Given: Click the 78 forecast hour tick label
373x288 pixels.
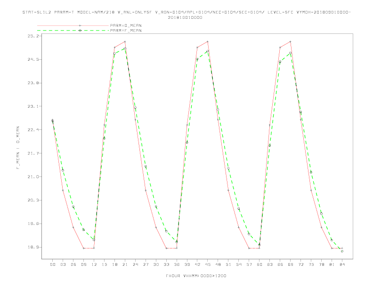Looking at the screenshot, I should click(x=321, y=264).
